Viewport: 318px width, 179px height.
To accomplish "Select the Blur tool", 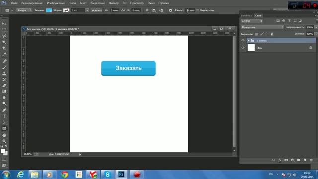I will (x=4, y=97).
